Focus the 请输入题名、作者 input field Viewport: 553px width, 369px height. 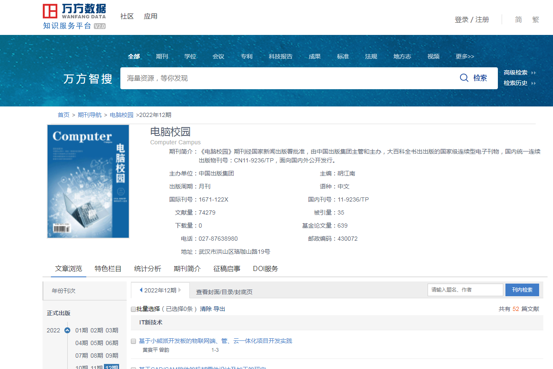pos(465,290)
